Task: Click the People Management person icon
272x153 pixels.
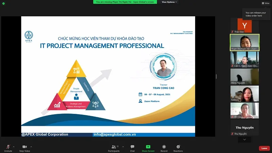Action: click(76, 97)
